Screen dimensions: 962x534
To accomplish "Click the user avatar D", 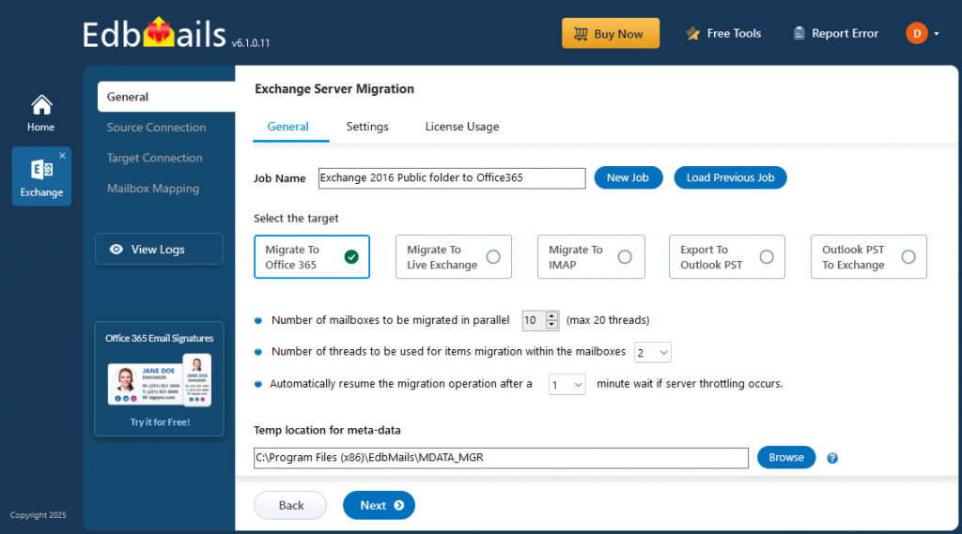I will coord(917,33).
